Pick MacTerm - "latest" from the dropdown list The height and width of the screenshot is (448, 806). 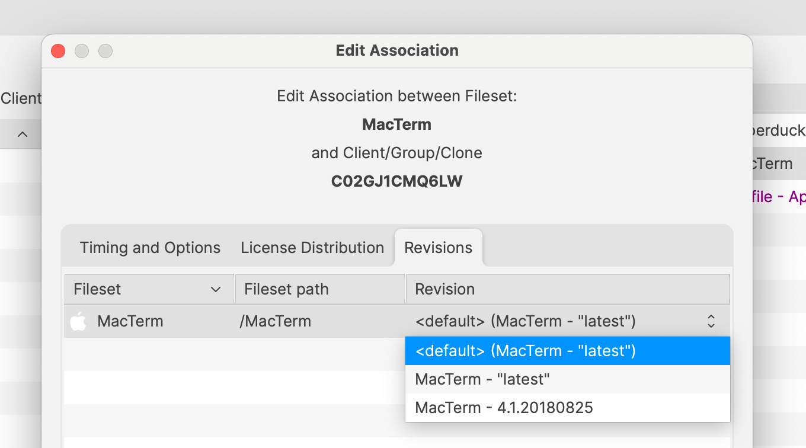click(567, 379)
